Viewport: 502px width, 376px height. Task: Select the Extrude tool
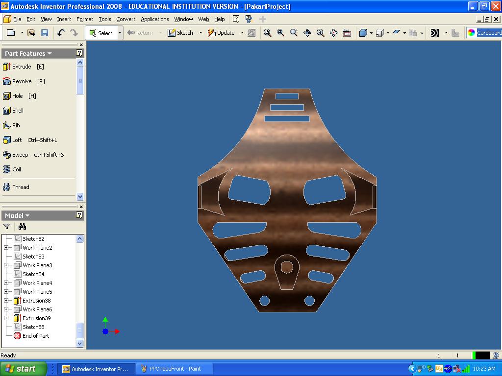point(22,67)
